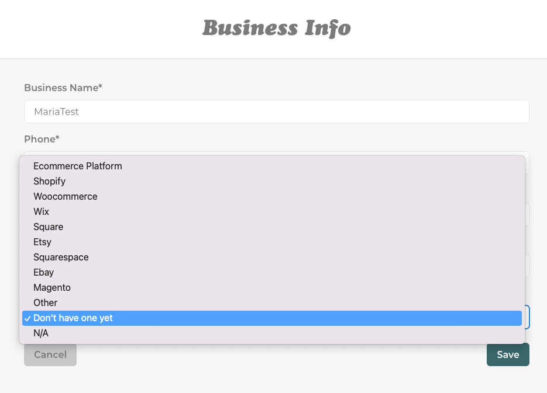547x393 pixels.
Task: Select the Other platform option
Action: 272,303
